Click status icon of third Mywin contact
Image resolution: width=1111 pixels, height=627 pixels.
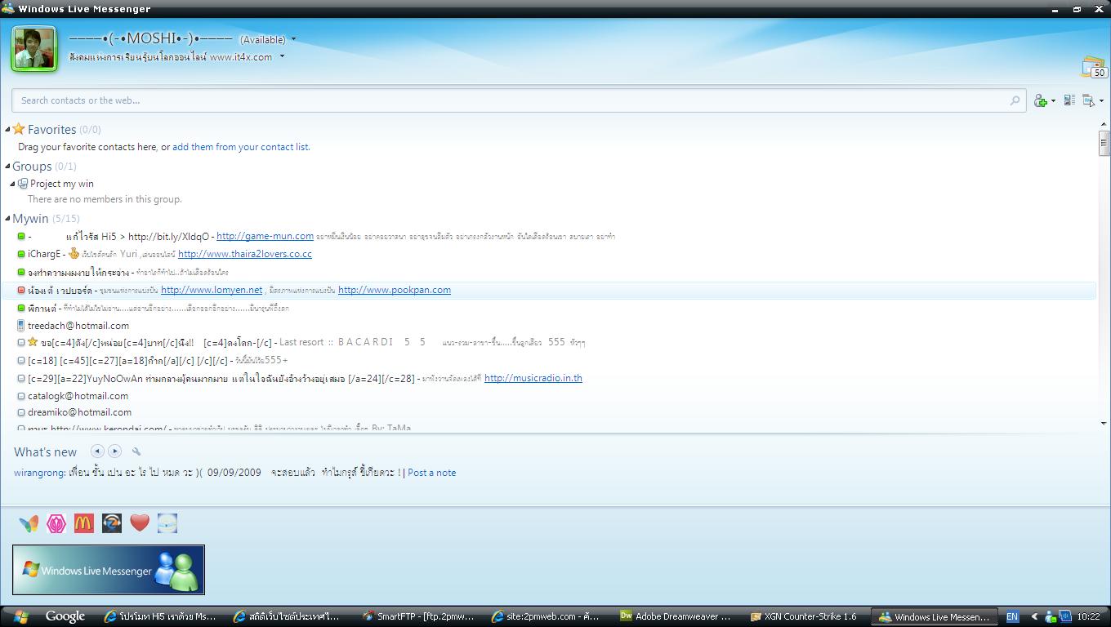click(21, 272)
